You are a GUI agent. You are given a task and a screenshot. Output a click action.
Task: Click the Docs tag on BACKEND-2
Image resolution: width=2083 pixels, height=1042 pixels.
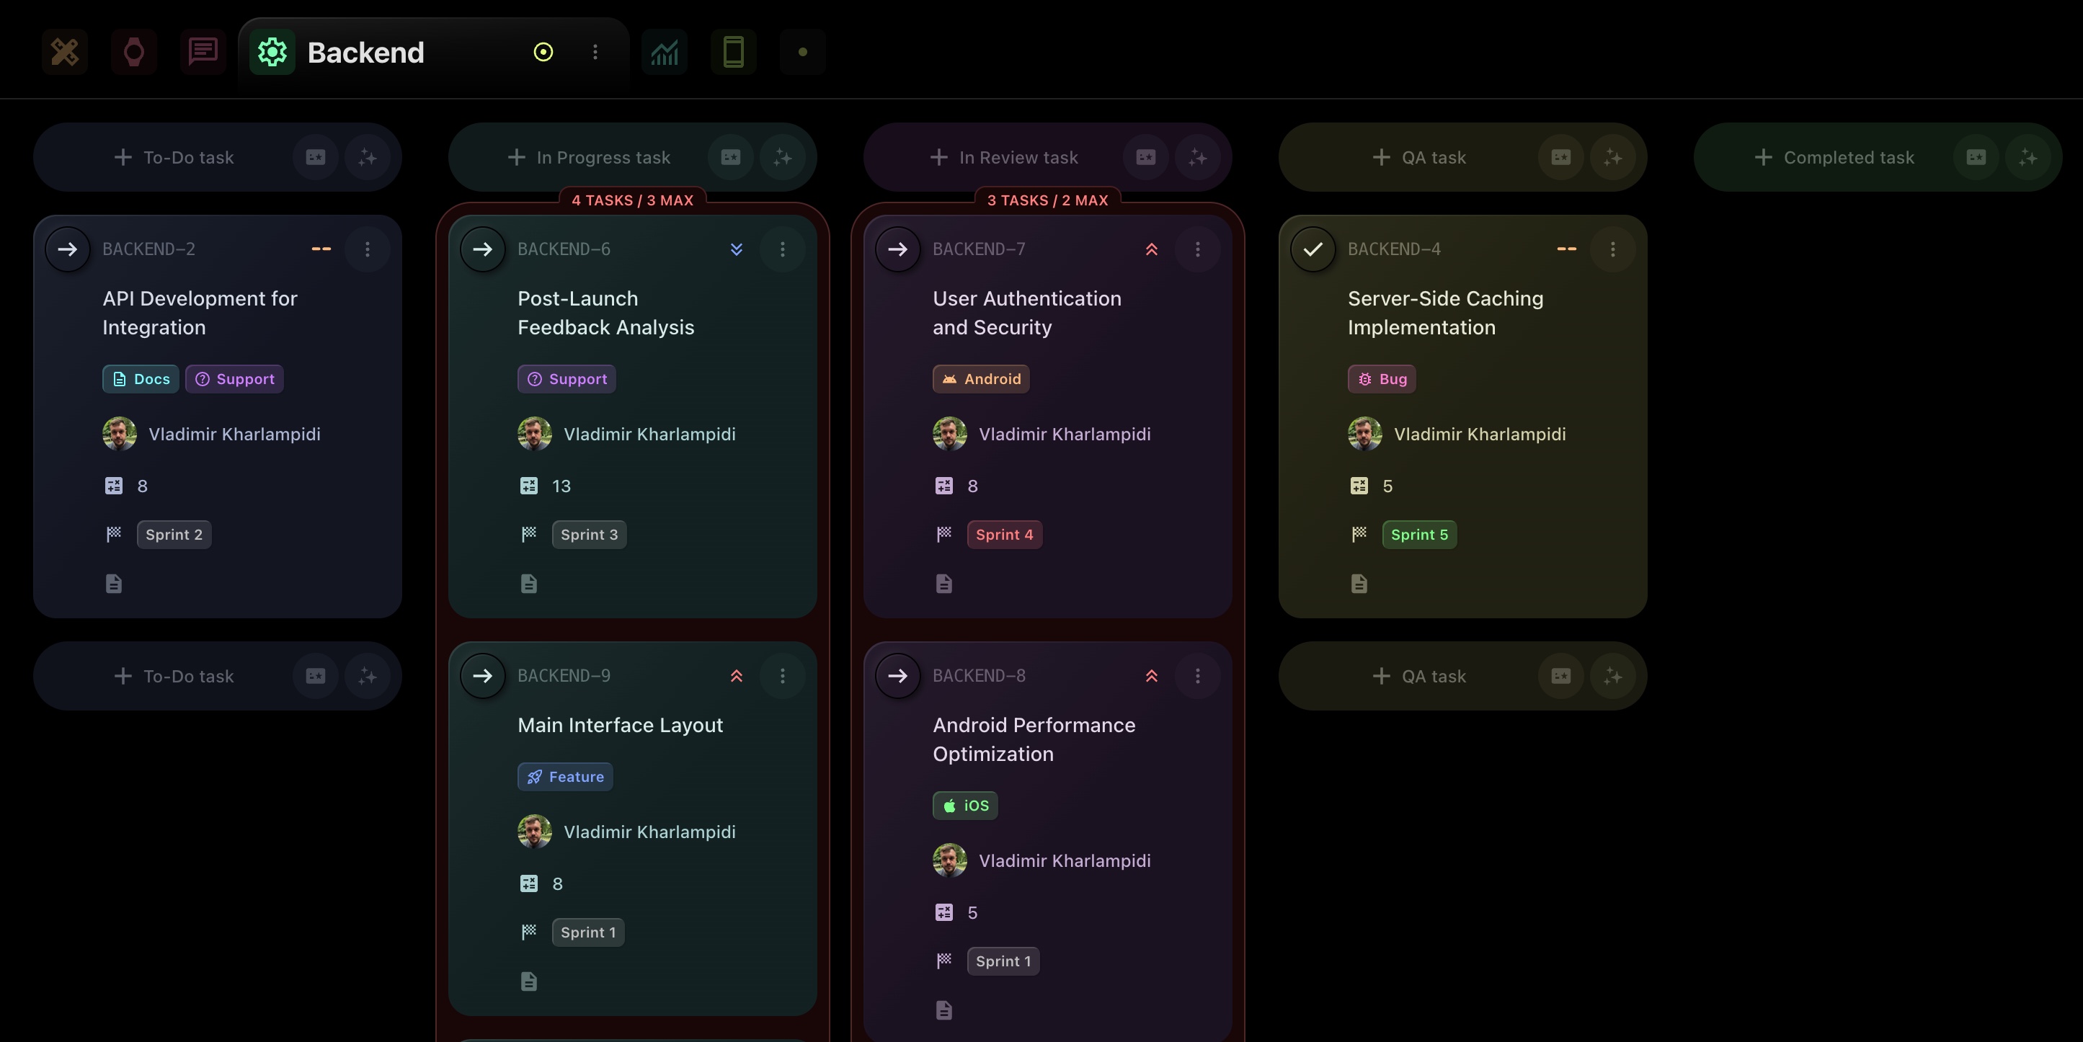pyautogui.click(x=141, y=379)
